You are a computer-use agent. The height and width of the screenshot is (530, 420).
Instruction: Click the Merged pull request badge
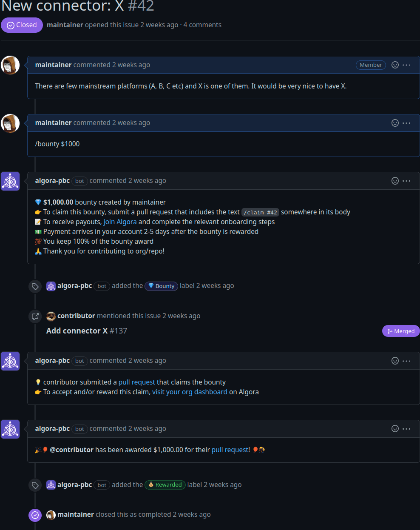(400, 331)
